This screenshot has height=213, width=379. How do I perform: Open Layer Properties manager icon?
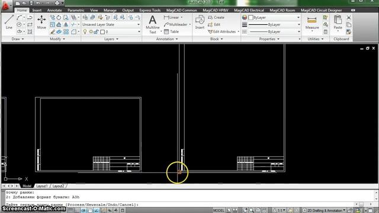coord(85,17)
